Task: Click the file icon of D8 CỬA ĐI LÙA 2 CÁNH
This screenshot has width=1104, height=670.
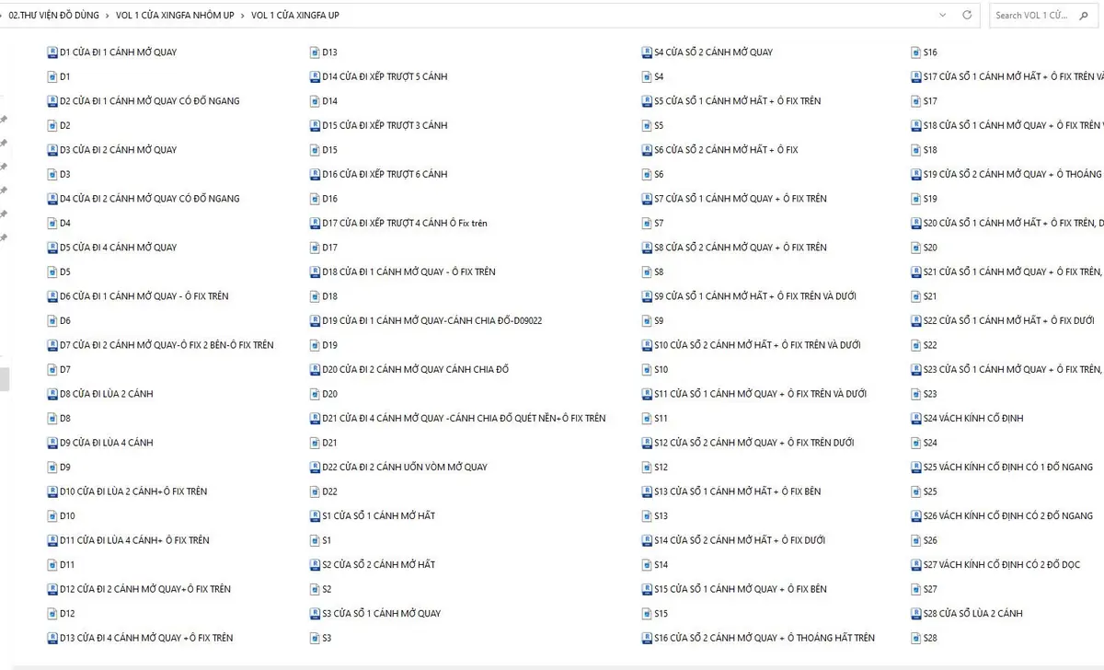Action: click(52, 394)
